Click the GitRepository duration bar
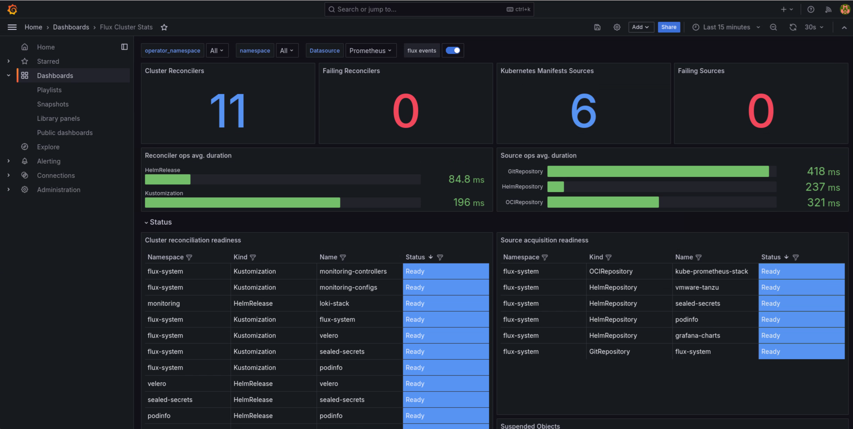This screenshot has height=429, width=853. (658, 171)
